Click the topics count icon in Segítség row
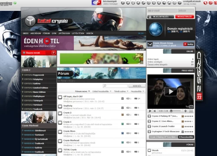The image size is (217, 156). [x=128, y=108]
